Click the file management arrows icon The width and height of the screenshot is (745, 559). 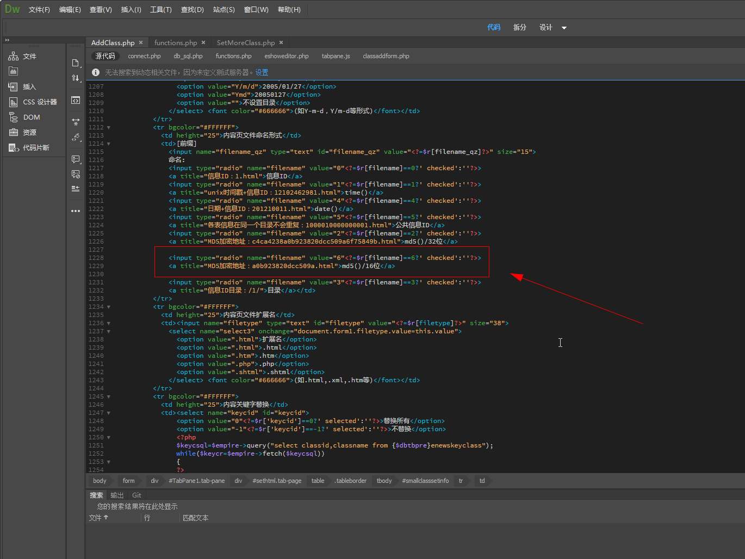[76, 78]
